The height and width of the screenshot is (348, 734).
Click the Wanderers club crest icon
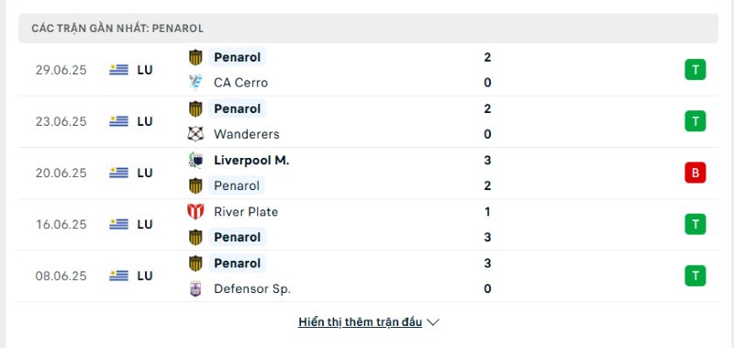coord(195,134)
